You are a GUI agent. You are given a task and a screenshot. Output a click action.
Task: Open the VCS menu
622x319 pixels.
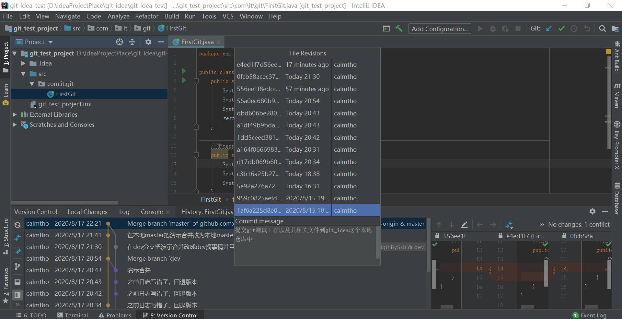(x=228, y=16)
